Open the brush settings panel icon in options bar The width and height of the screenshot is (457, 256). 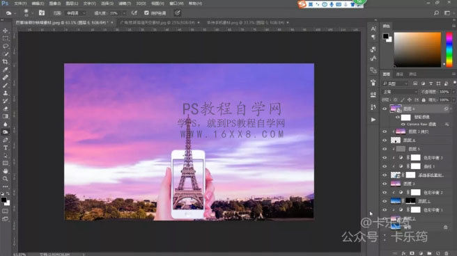[42, 13]
